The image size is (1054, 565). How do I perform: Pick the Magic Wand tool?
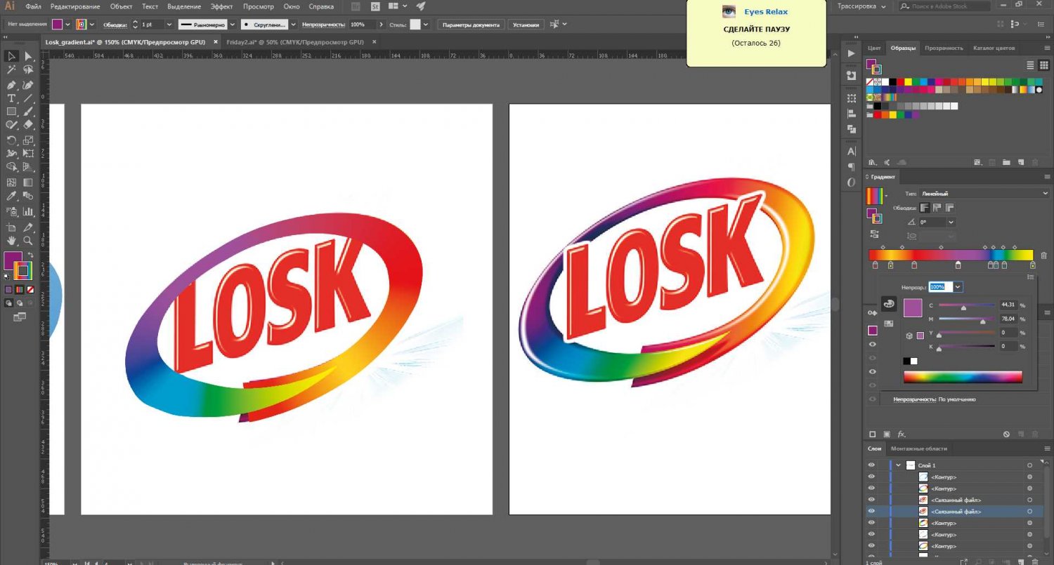tap(11, 70)
